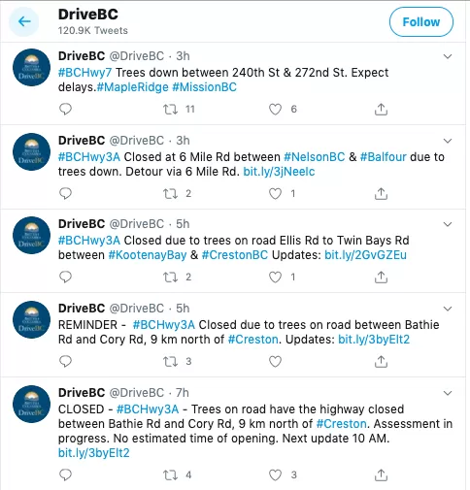470x490 pixels.
Task: Reply to the REMINDER Bathie Rd tweet
Action: tap(65, 361)
